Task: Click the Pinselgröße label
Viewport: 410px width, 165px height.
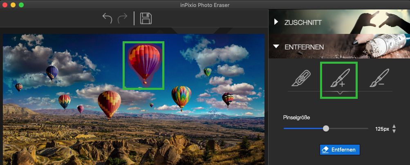Action: click(x=296, y=118)
